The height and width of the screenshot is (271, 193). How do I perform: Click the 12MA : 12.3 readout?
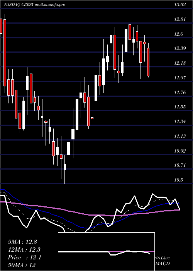24,250
